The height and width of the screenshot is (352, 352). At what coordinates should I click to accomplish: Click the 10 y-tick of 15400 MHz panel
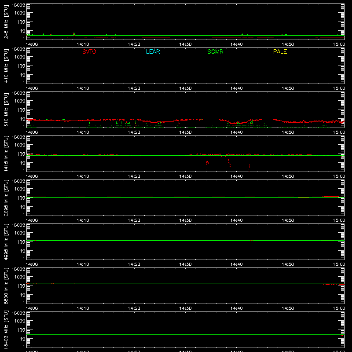click(22, 339)
